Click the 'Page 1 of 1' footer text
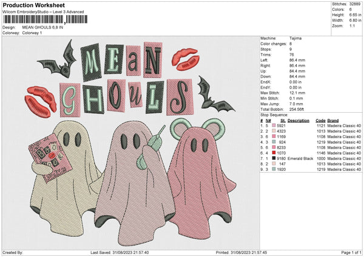This screenshot has height=257, width=364. 351,253
